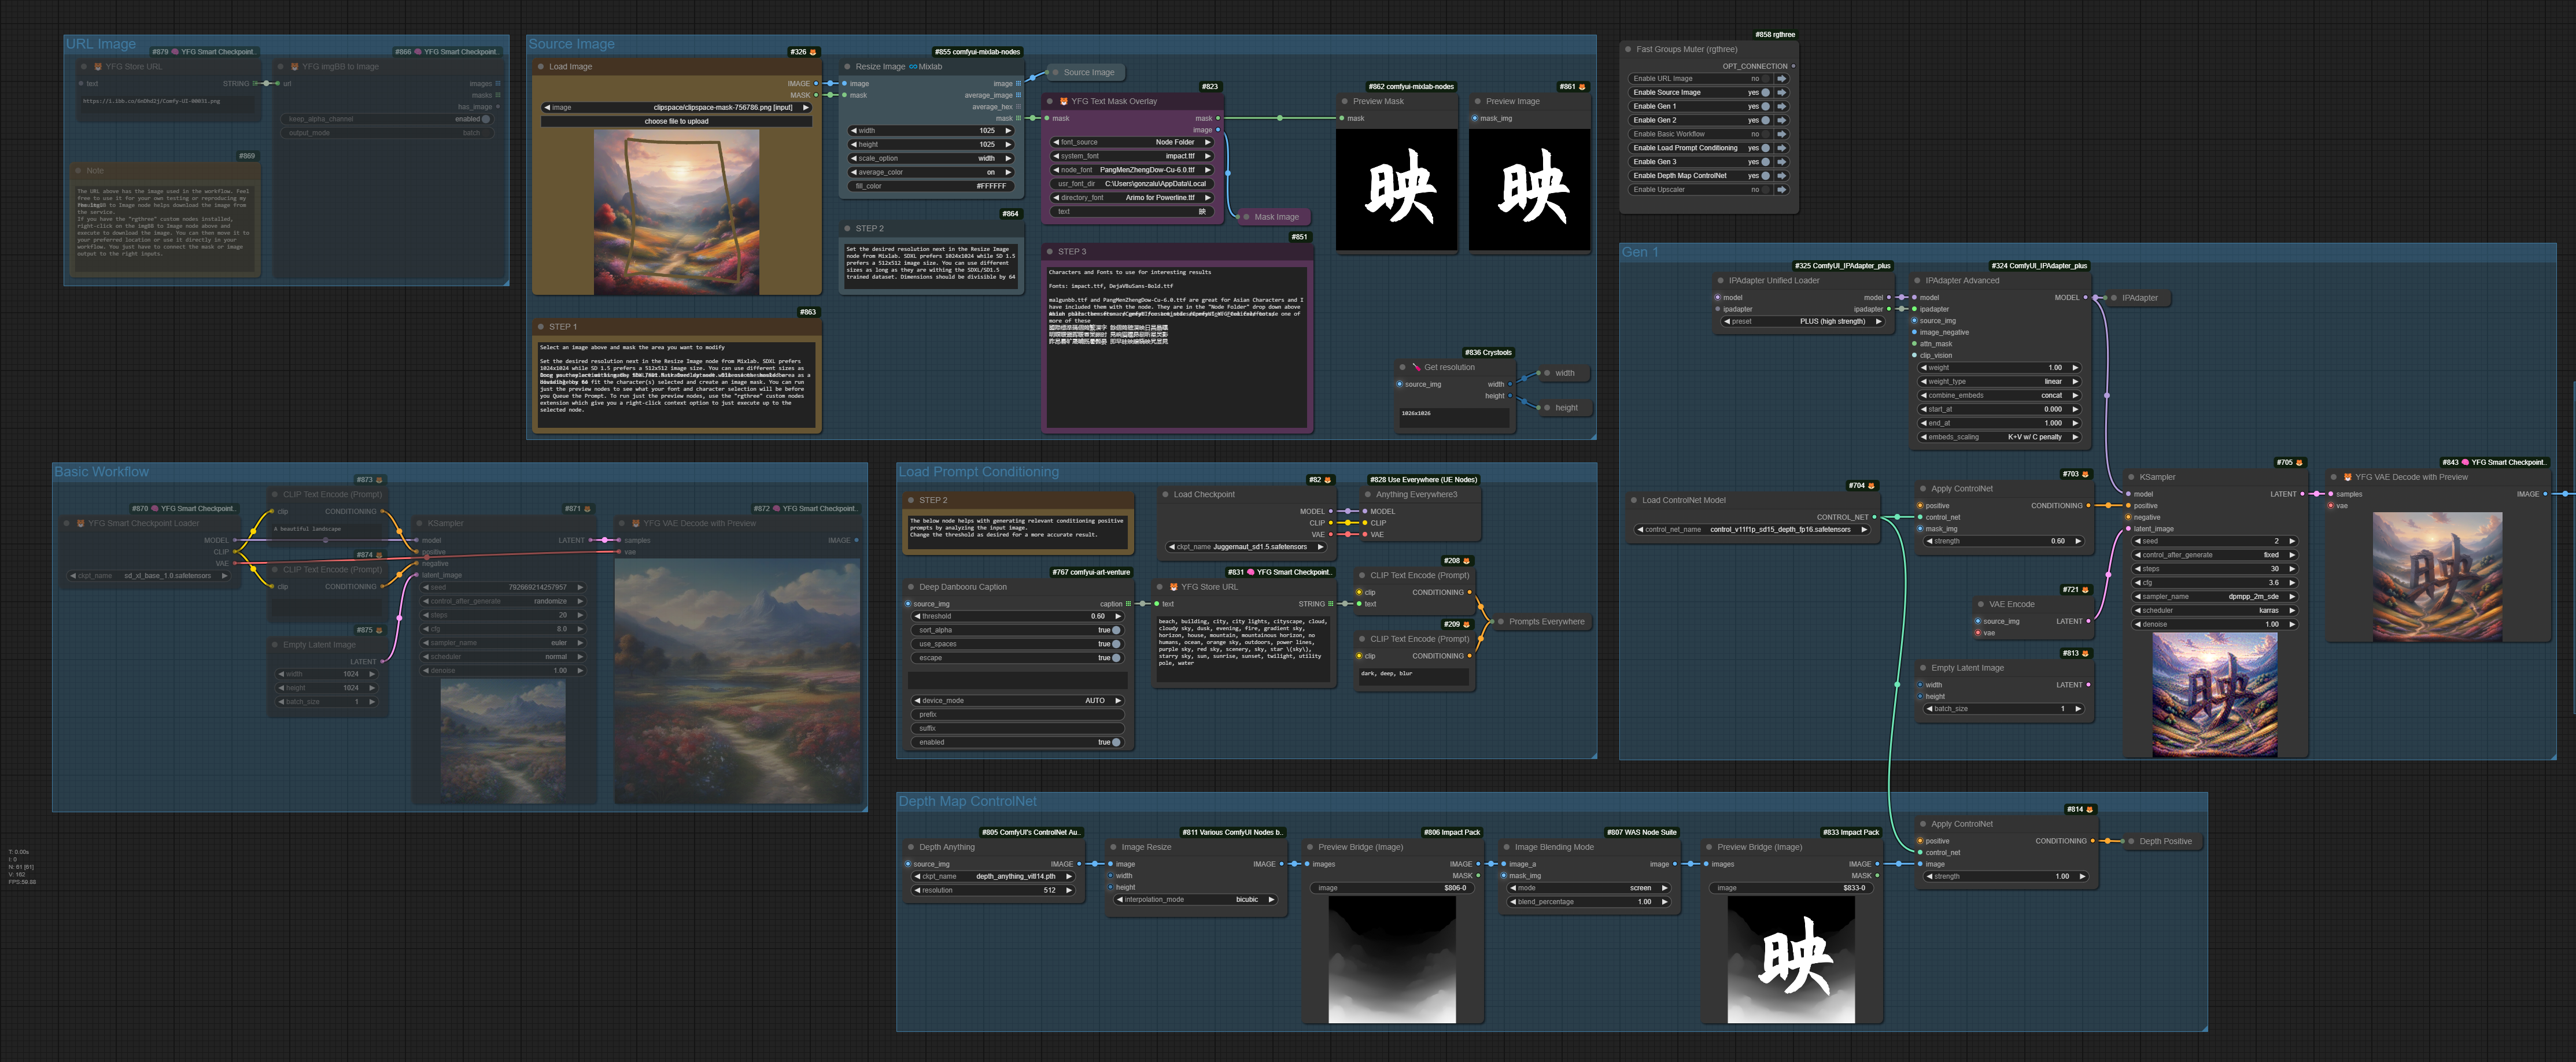This screenshot has width=2576, height=1062.
Task: Jump to Basic Workflow group using arrow icon
Action: point(1782,134)
